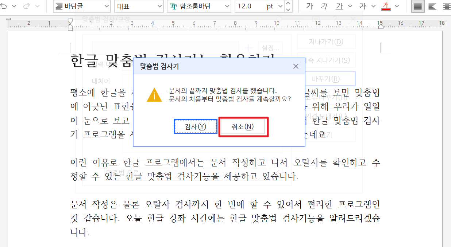Close the 맞춤법 검사기 dialog with X
The width and height of the screenshot is (451, 247).
[x=296, y=66]
